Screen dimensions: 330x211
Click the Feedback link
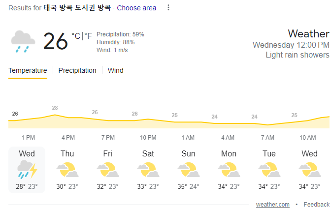316,205
